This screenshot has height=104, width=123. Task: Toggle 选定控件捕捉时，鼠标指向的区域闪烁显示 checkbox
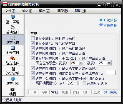click(x=33, y=68)
